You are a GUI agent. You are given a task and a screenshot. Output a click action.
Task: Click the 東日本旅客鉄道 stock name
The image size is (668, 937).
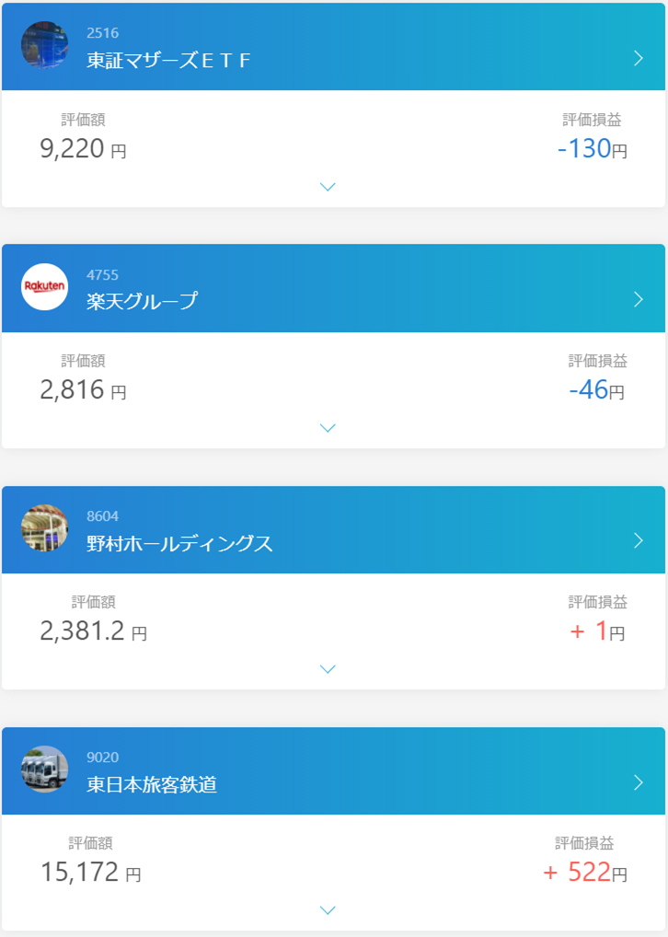click(x=152, y=785)
